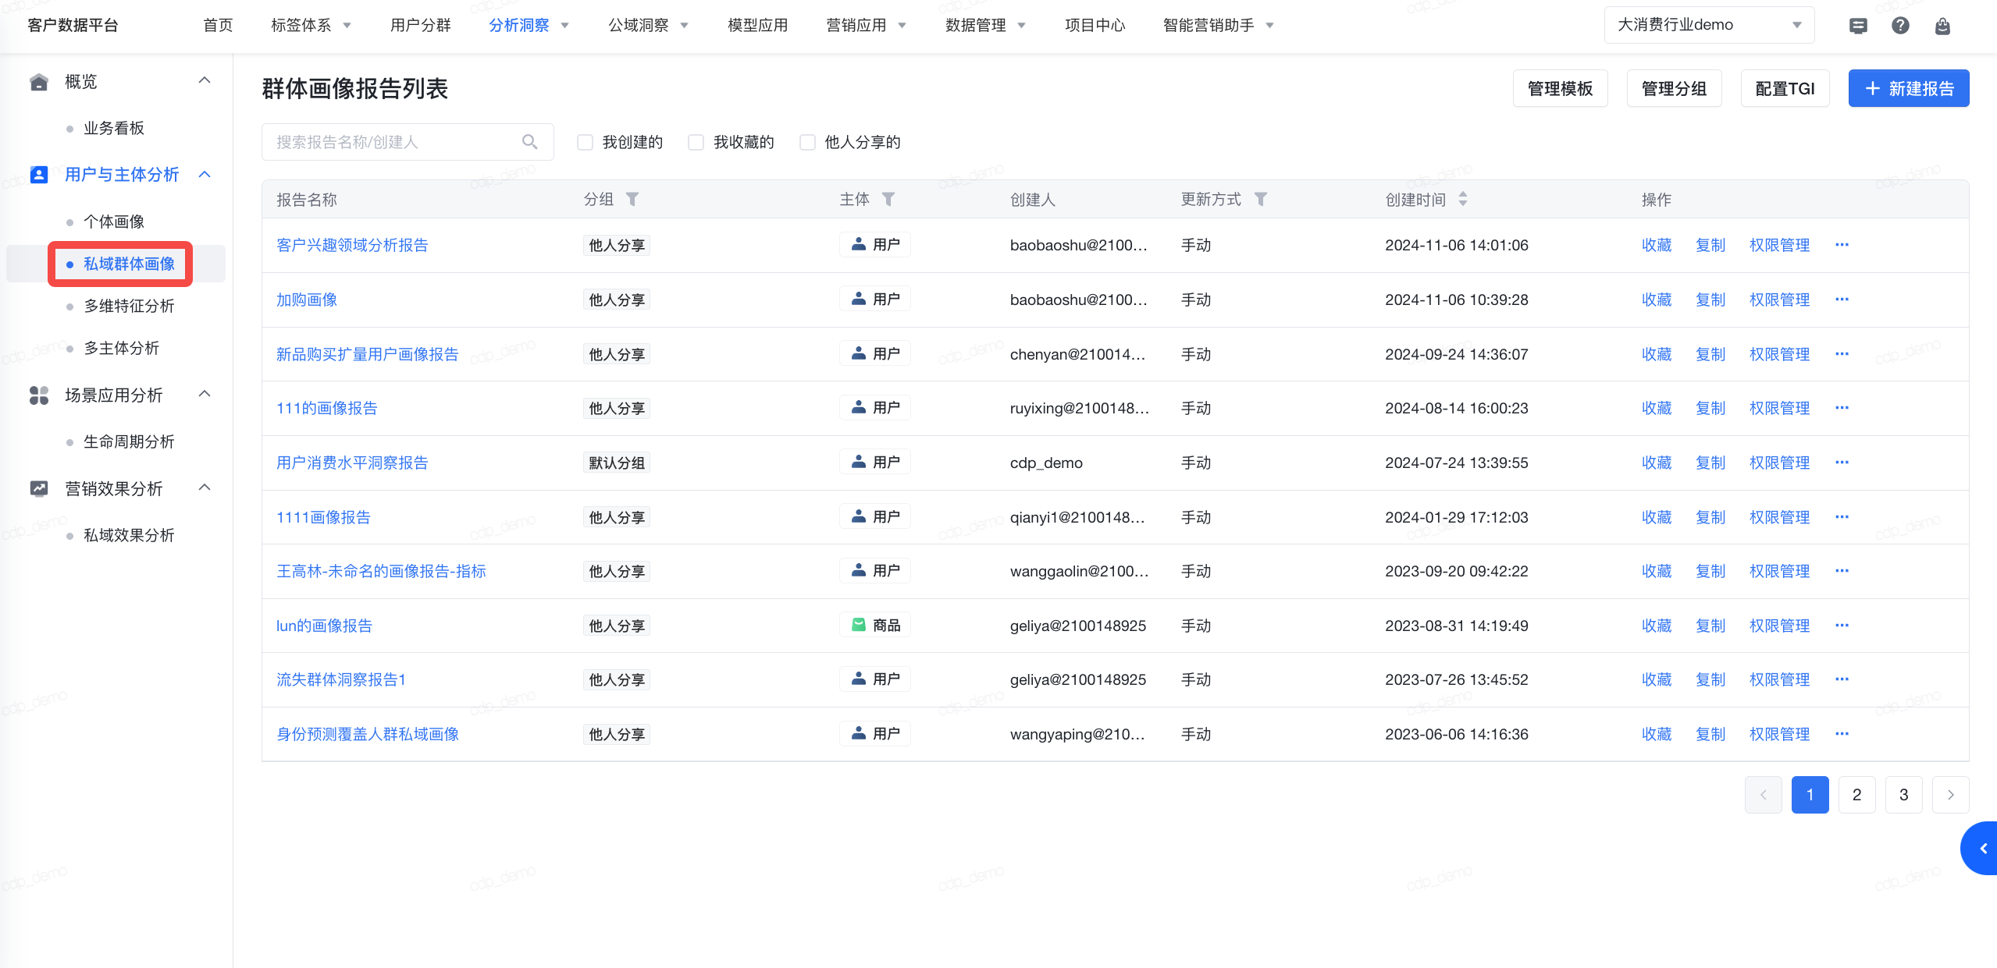Open the 公域洞察 dropdown menu

648,26
